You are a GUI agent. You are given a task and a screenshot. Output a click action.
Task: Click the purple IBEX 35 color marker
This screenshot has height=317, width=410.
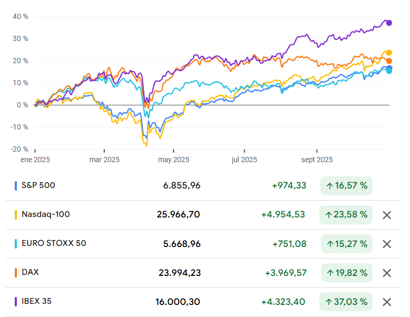click(x=16, y=302)
